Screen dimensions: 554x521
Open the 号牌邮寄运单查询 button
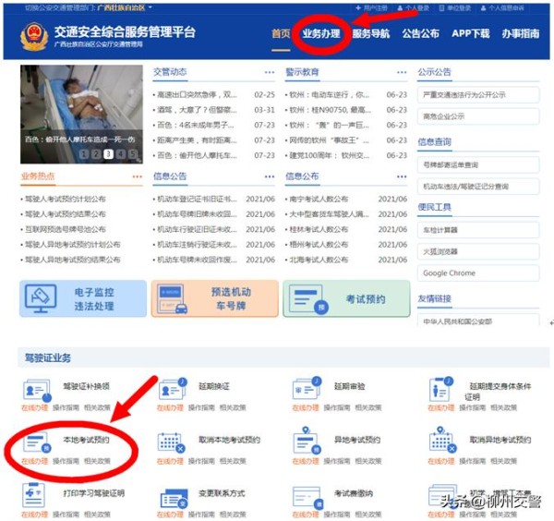tap(478, 164)
